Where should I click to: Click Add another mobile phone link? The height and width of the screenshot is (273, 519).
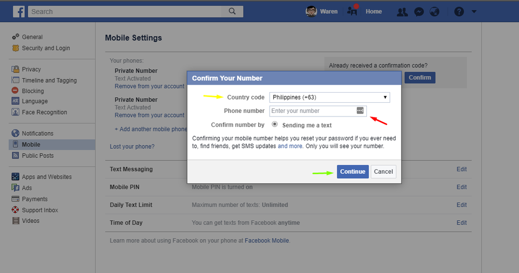click(x=151, y=129)
